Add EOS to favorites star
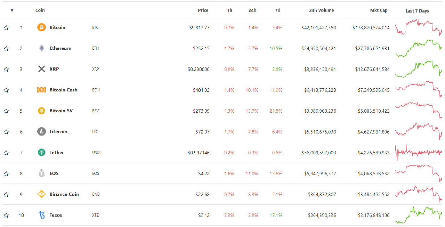The width and height of the screenshot is (445, 227). pos(6,173)
